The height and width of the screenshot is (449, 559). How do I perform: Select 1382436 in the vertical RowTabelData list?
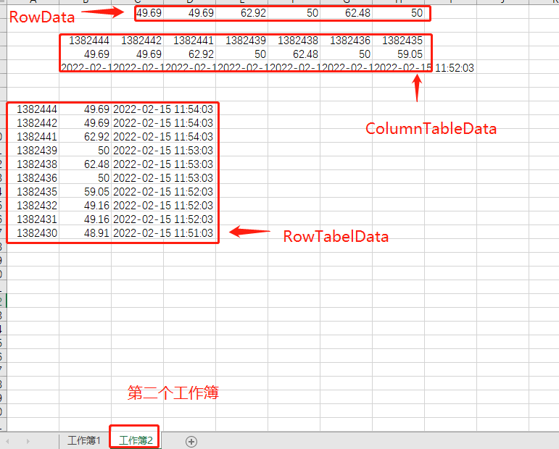pyautogui.click(x=36, y=178)
